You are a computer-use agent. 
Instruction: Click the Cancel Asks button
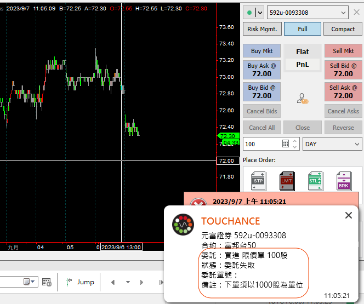[x=343, y=111]
